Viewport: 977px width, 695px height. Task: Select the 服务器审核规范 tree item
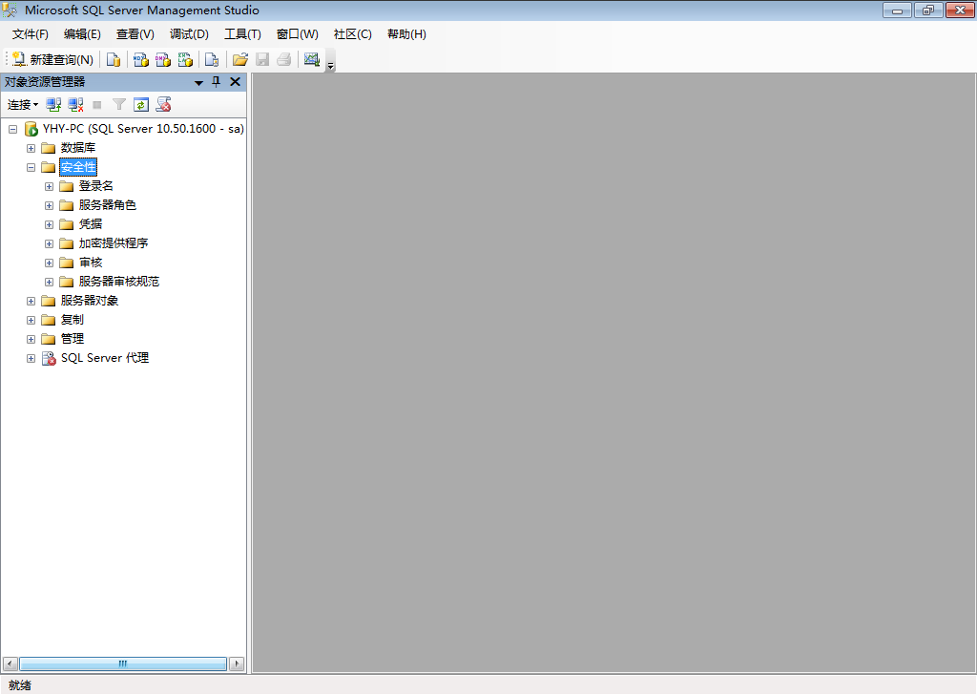tap(119, 282)
